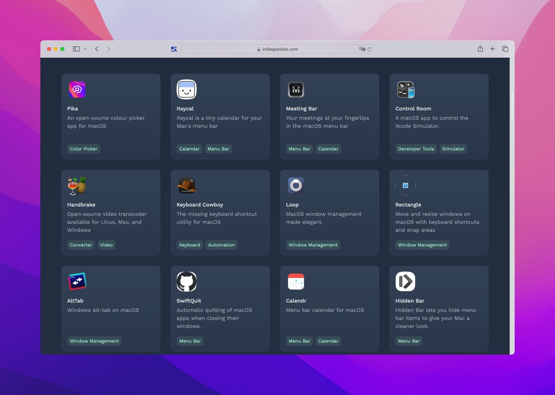This screenshot has width=555, height=395.
Task: Open the SwiftQuit title link
Action: tap(189, 301)
